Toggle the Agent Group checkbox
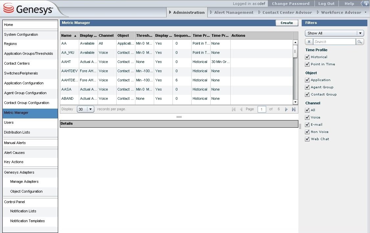Viewport: 370px width, 233px height. point(307,87)
